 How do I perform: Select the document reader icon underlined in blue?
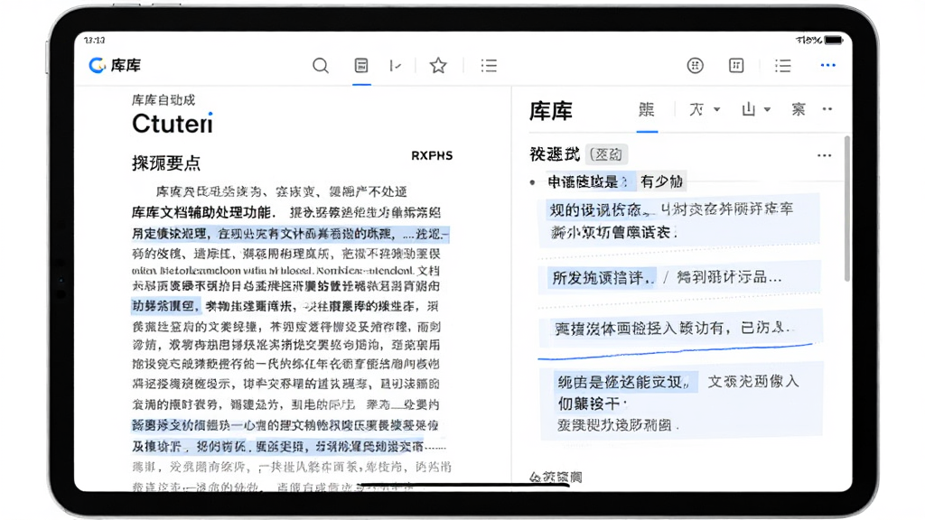(361, 65)
